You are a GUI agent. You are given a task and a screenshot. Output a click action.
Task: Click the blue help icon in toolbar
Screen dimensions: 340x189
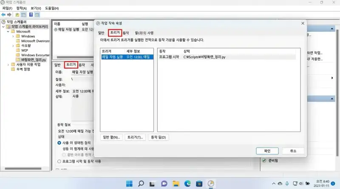coord(31,14)
